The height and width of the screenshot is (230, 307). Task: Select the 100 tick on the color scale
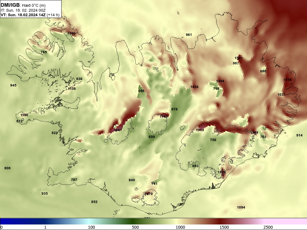(91, 227)
